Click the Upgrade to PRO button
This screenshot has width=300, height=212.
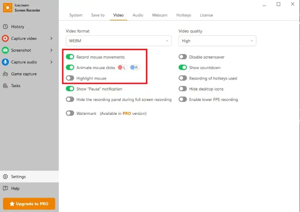point(29,204)
